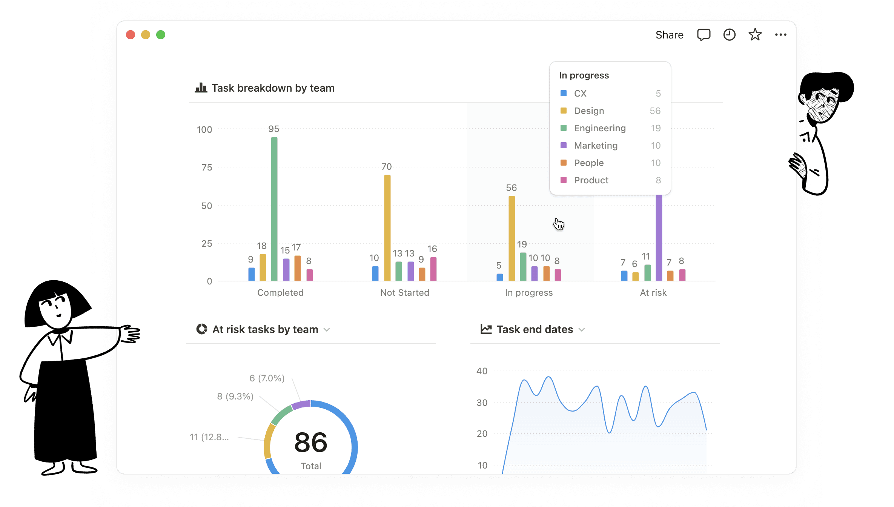894x507 pixels.
Task: Click the donut chart icon beside At risk tasks
Action: 202,329
